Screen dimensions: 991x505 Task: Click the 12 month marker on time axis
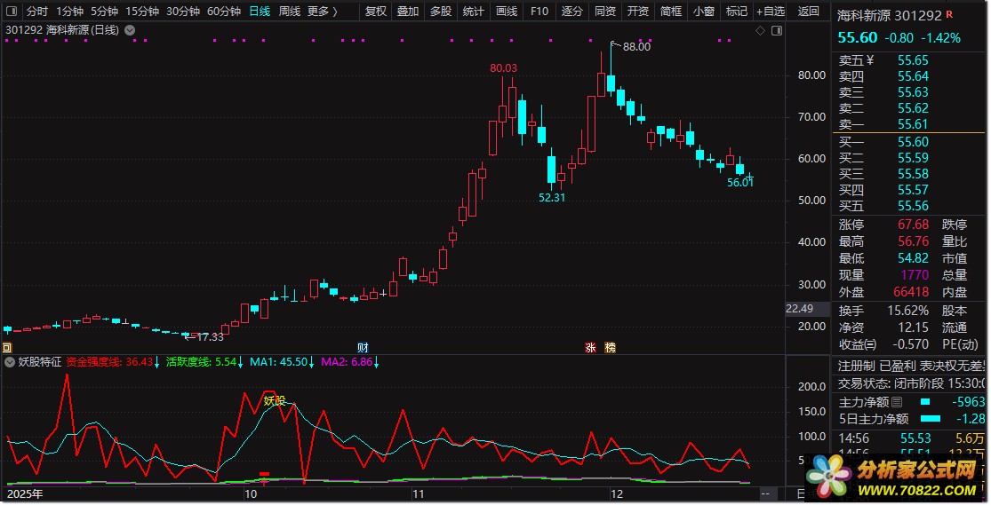coord(616,494)
